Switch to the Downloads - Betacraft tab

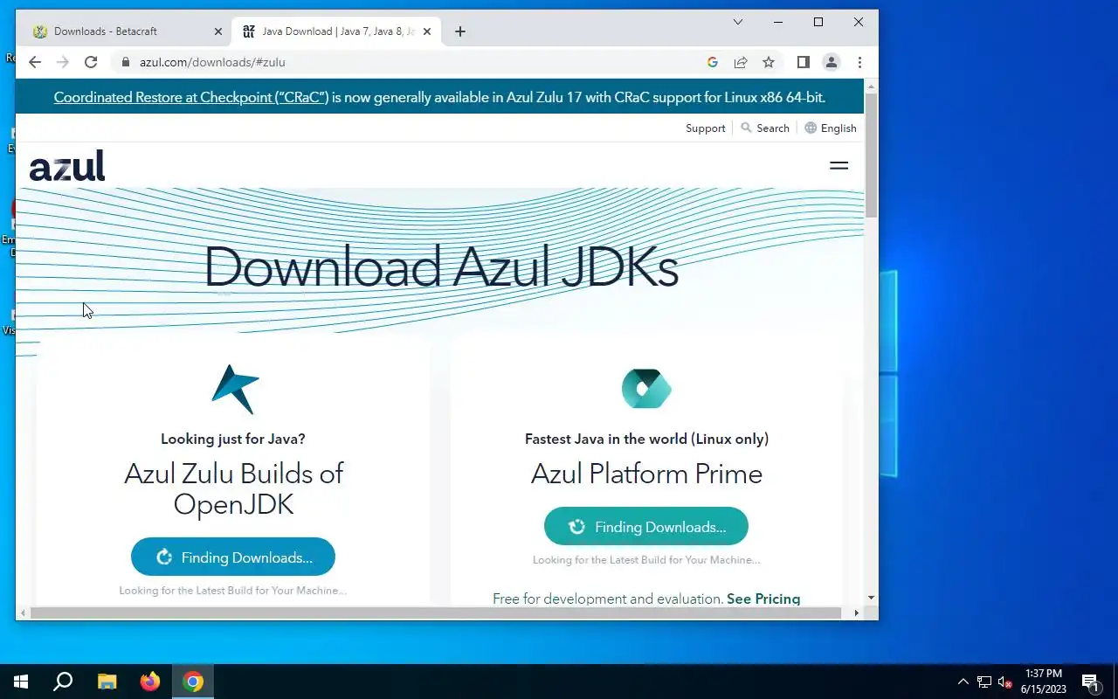tap(122, 31)
